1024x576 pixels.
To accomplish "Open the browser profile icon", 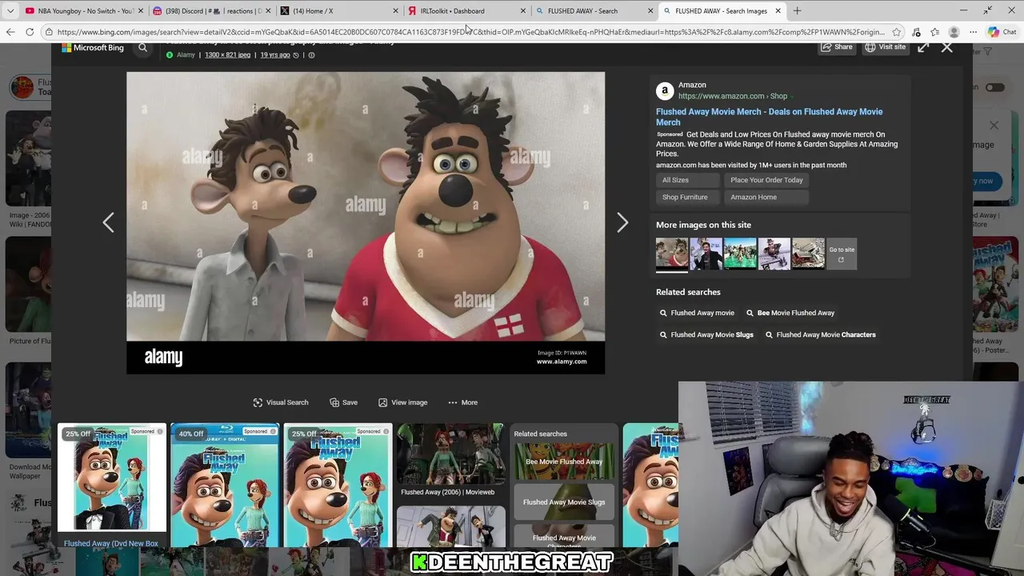I will click(x=954, y=32).
